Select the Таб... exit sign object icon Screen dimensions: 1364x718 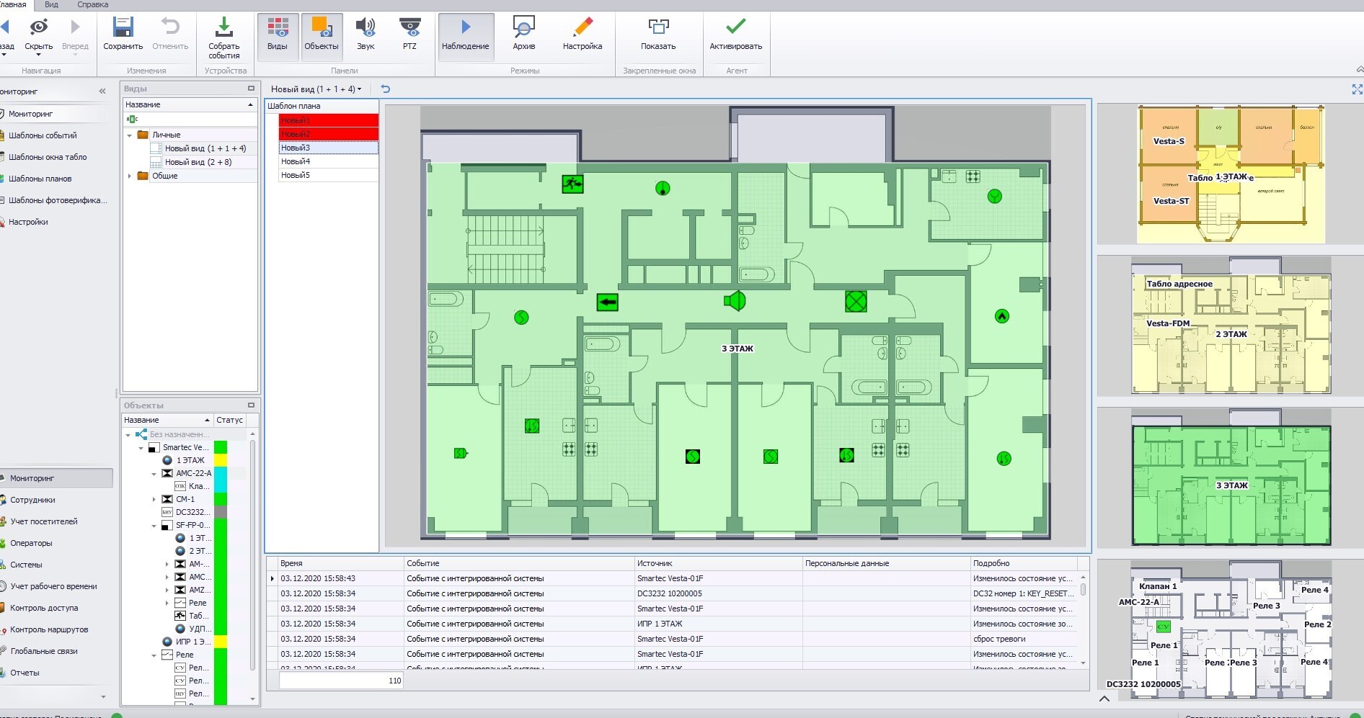click(180, 616)
